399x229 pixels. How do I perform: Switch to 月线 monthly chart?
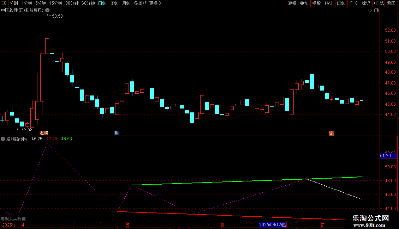(x=126, y=3)
